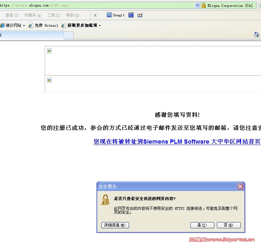Click warning padlock icon in security dialog

coord(105,200)
